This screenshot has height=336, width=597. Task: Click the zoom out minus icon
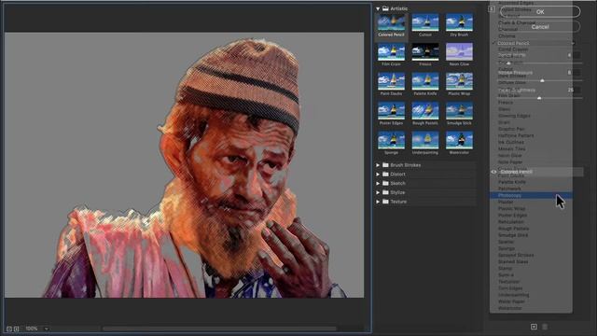pyautogui.click(x=9, y=329)
